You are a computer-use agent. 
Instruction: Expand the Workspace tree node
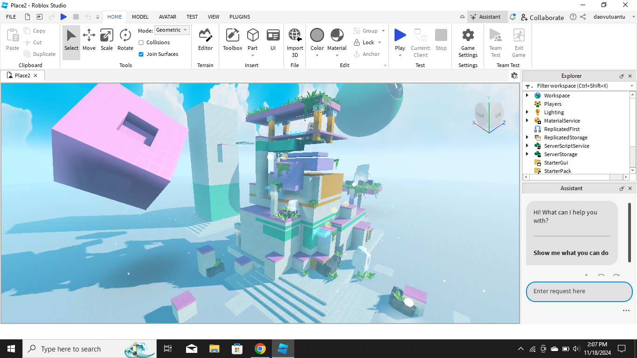point(527,96)
